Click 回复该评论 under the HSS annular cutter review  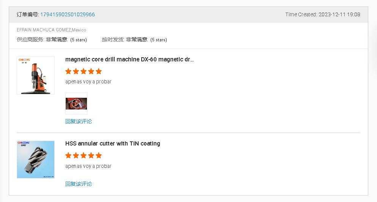tap(79, 184)
